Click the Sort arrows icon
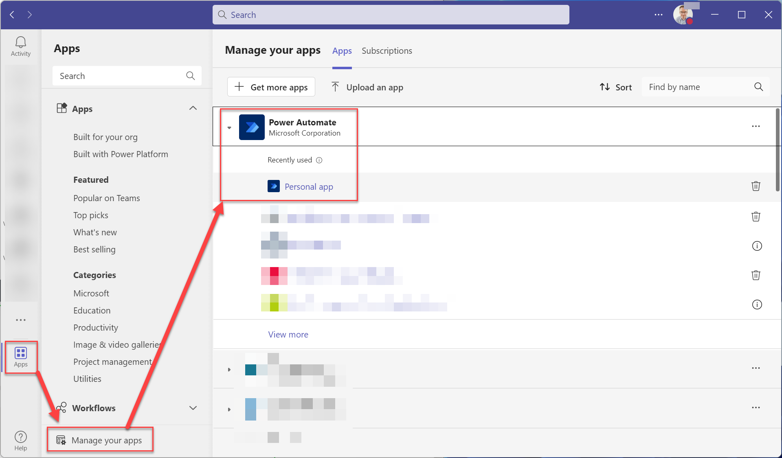Image resolution: width=782 pixels, height=458 pixels. point(605,87)
